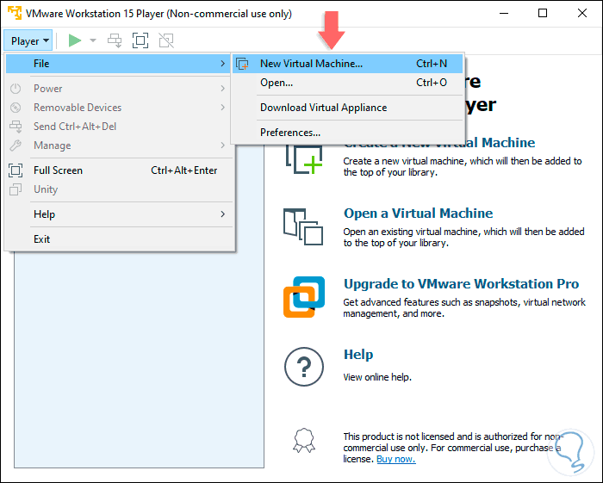The height and width of the screenshot is (483, 603).
Task: Select the Manage menu entry
Action: click(118, 146)
